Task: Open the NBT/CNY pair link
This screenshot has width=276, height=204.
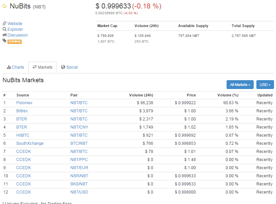Action: [x=79, y=127]
